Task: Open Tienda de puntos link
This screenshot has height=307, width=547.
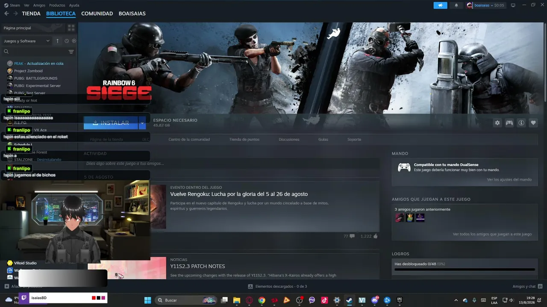Action: tap(244, 139)
